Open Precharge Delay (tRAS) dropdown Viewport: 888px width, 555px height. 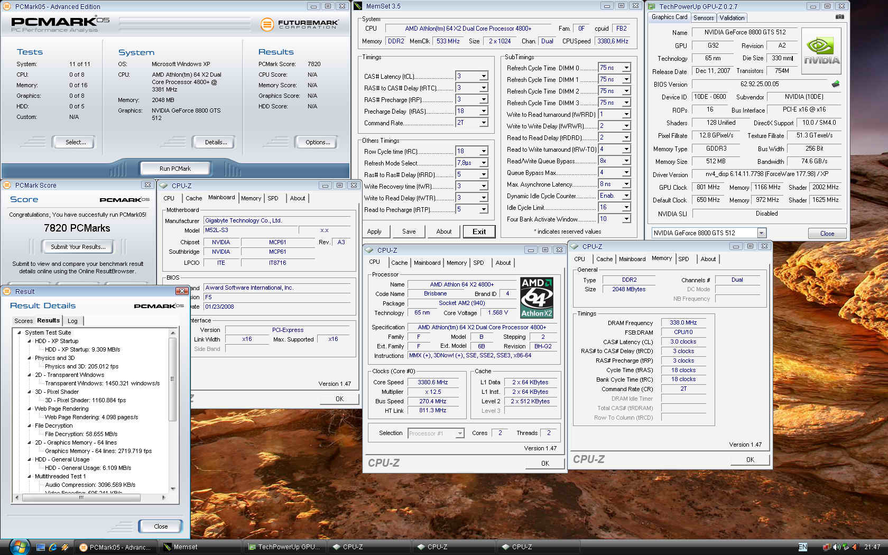click(x=483, y=111)
